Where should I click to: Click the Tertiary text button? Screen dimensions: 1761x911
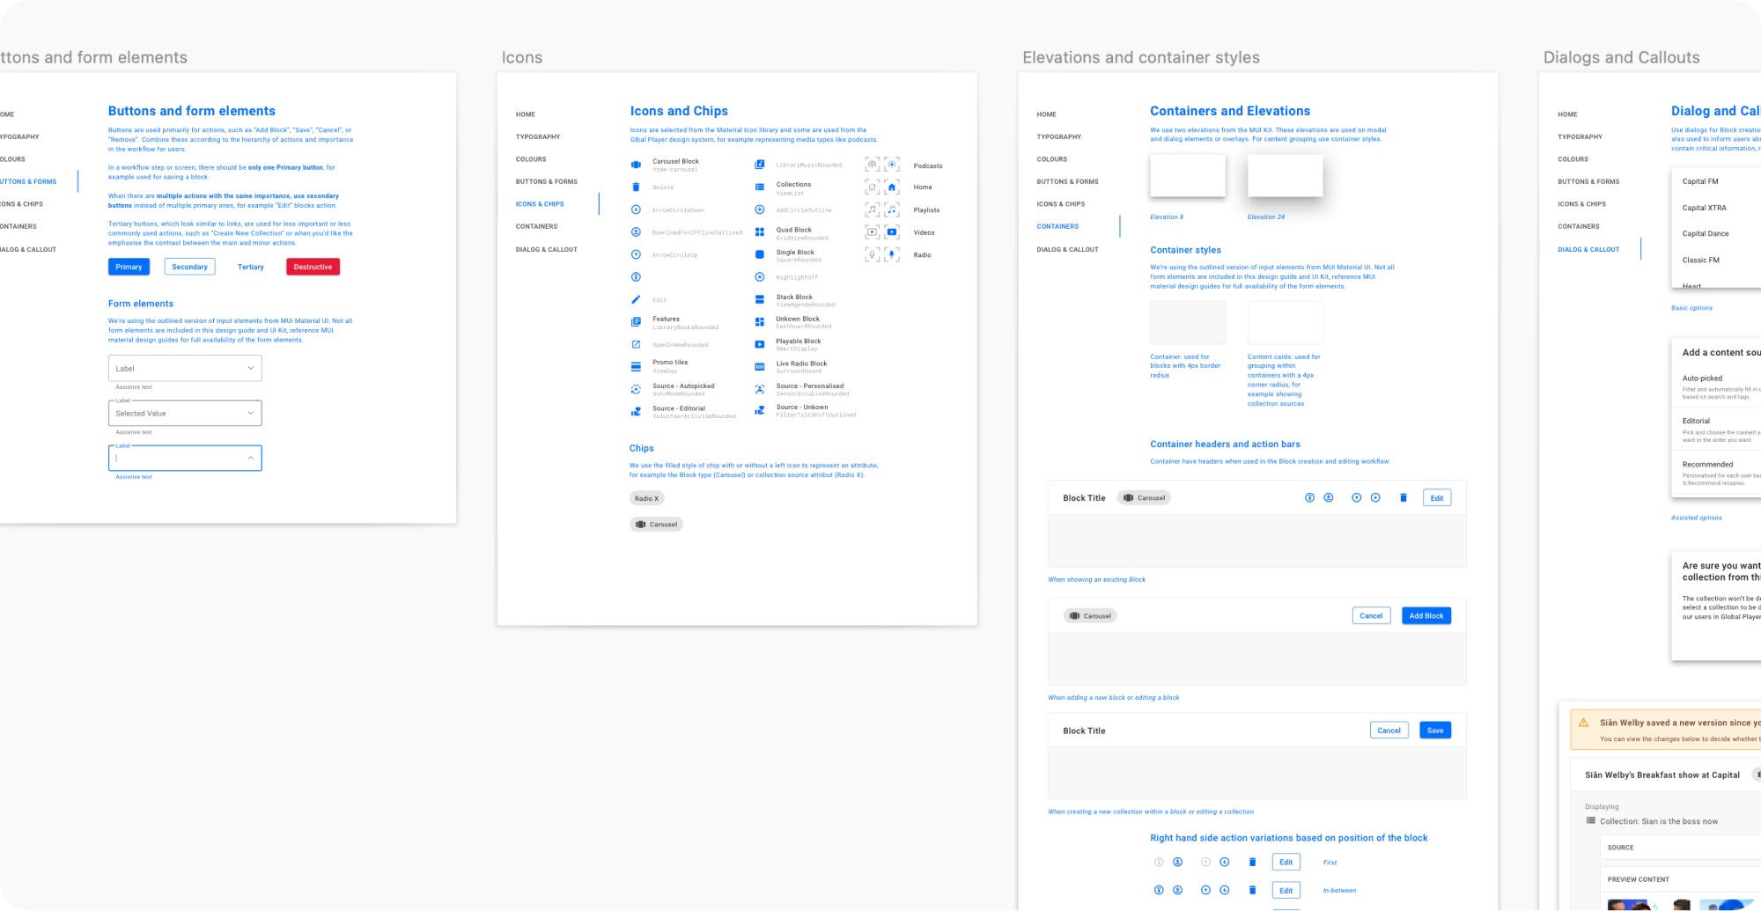(251, 267)
